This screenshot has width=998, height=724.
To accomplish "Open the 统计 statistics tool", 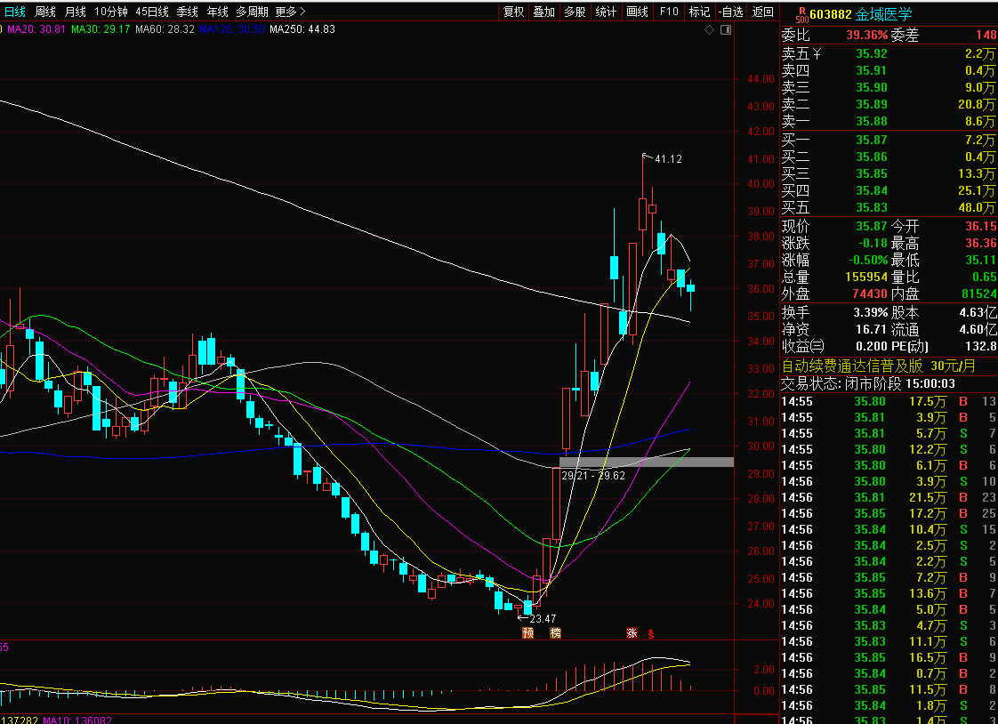I will pos(606,12).
